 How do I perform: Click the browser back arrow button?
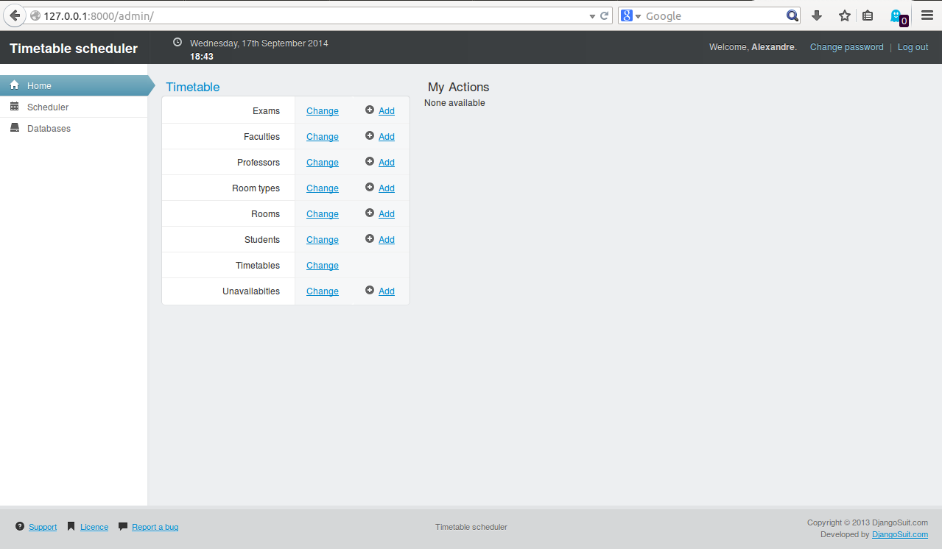[x=15, y=15]
